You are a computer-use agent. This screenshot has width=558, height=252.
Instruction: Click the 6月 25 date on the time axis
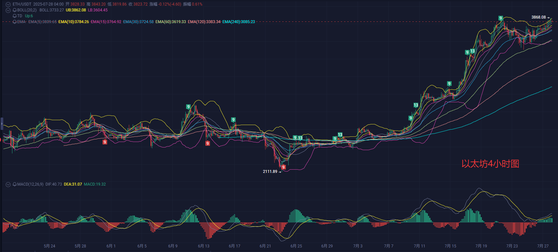(x=296, y=246)
